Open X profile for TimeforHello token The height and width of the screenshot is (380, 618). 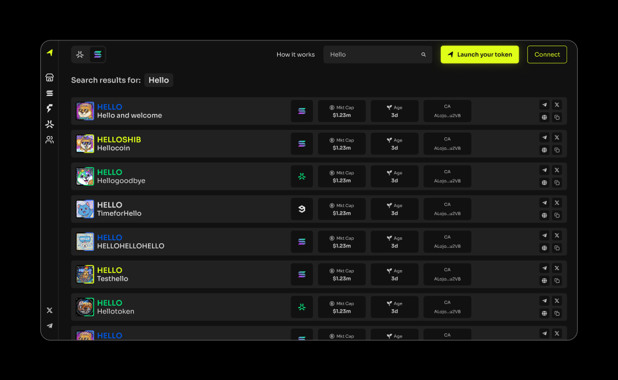557,203
